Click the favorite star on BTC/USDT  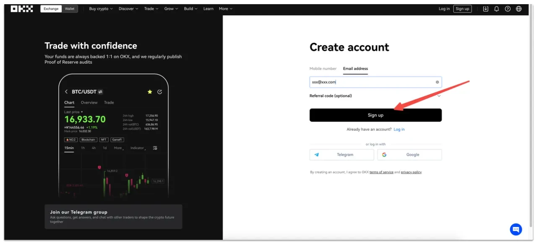pos(150,92)
